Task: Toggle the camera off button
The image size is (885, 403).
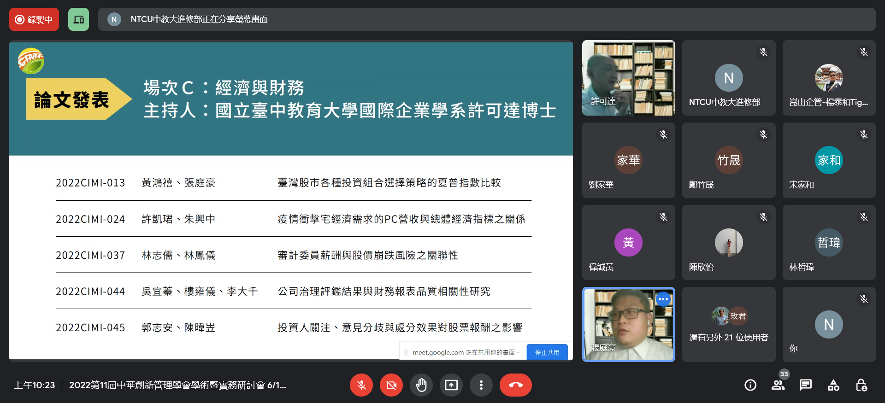Action: [391, 385]
